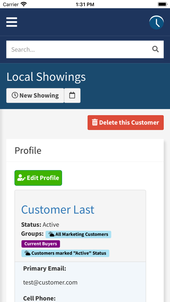Click the Primary Email label
This screenshot has width=170, height=302.
coord(45,269)
